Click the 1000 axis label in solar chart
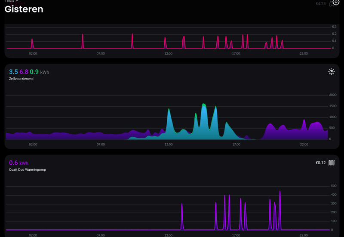The height and width of the screenshot is (237, 344). pos(332,117)
